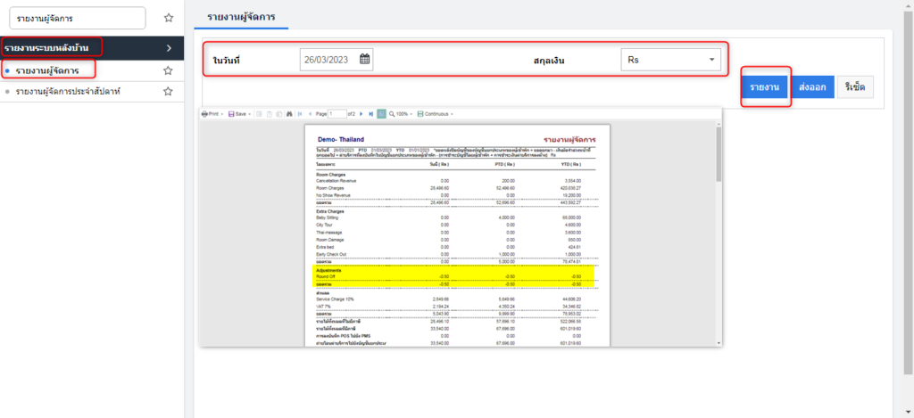Go to previous page of report
This screenshot has width=914, height=418.
(x=310, y=114)
